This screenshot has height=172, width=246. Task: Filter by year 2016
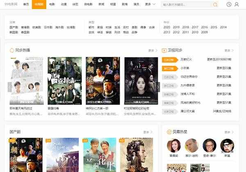[205, 27]
